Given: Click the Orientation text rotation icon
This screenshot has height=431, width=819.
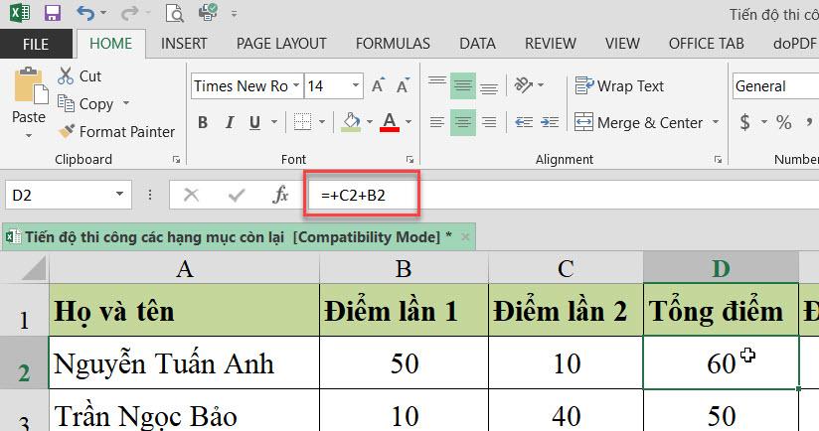Looking at the screenshot, I should click(x=524, y=85).
